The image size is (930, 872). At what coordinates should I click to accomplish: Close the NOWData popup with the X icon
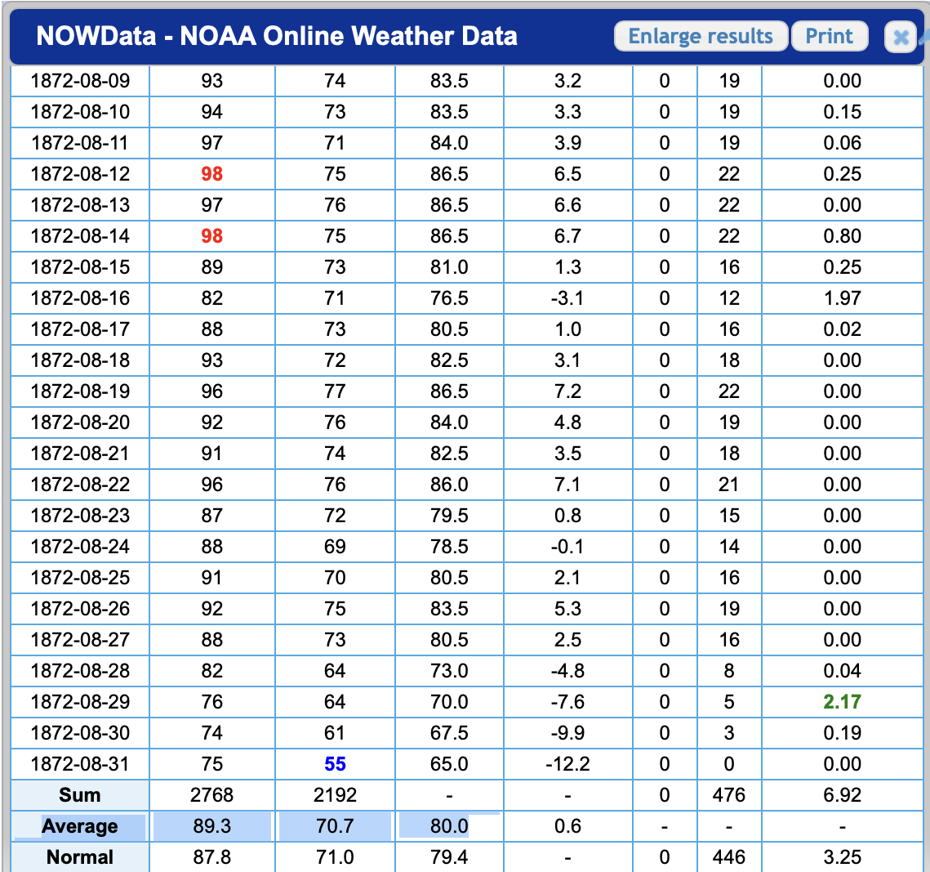click(x=901, y=37)
